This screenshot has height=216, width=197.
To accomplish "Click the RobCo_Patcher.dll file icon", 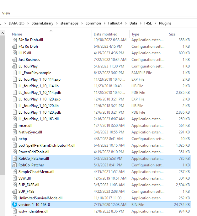I will click(15, 159).
